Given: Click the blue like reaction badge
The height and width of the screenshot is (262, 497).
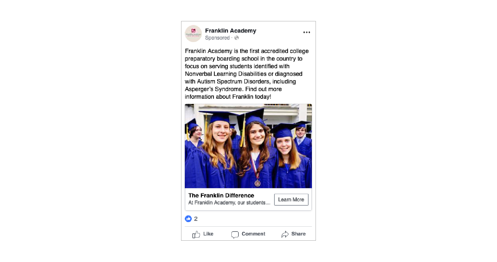Looking at the screenshot, I should tap(188, 219).
